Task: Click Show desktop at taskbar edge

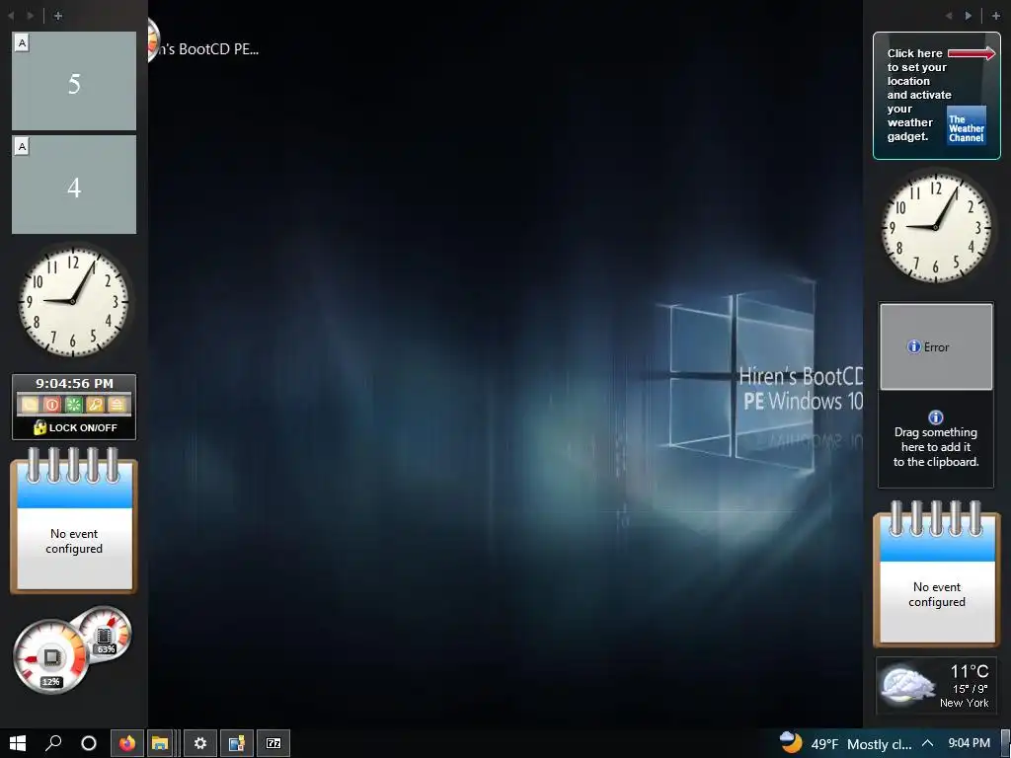Action: (1006, 744)
